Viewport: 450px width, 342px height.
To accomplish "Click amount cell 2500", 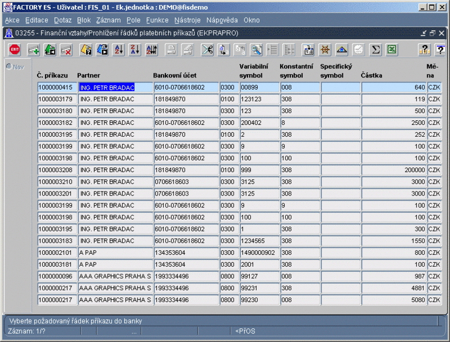I will point(394,123).
